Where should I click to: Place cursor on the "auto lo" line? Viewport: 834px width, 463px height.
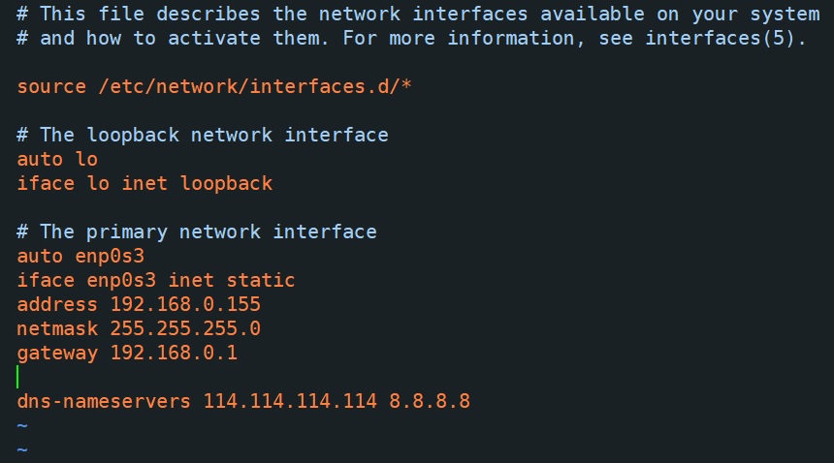[x=57, y=159]
